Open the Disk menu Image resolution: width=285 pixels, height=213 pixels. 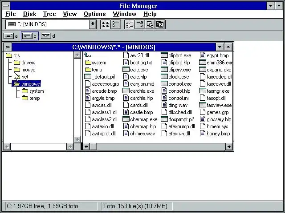pyautogui.click(x=30, y=14)
